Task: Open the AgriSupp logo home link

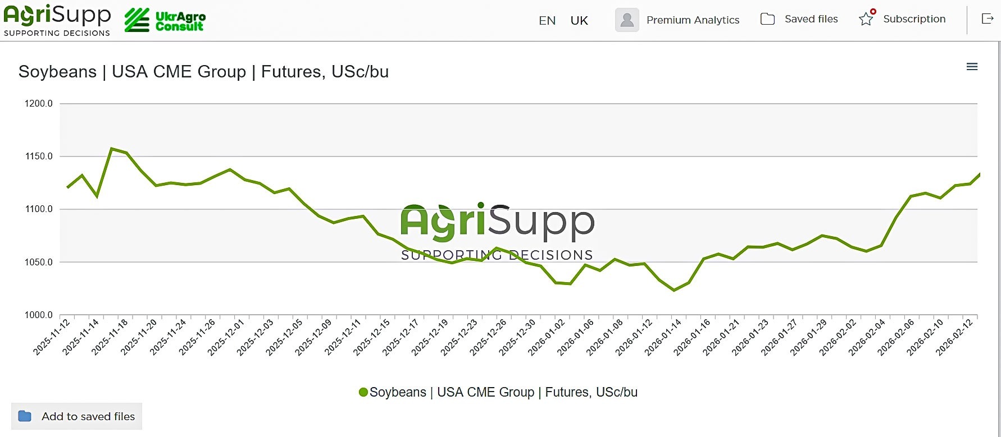Action: coord(57,20)
